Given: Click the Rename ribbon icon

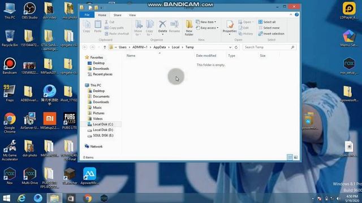Looking at the screenshot, I should coord(174,27).
